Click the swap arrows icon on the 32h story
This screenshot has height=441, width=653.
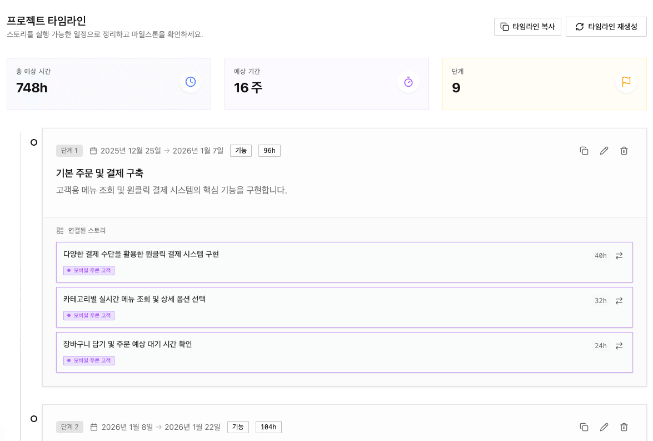[619, 301]
